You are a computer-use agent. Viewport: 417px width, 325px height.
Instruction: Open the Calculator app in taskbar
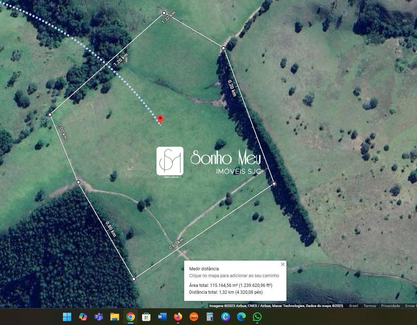pos(210,317)
